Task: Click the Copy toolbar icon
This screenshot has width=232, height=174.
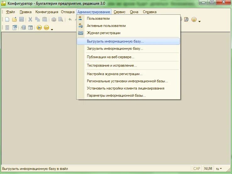Action: (x=37, y=19)
